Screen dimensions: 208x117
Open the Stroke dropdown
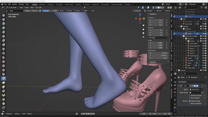[78, 11]
